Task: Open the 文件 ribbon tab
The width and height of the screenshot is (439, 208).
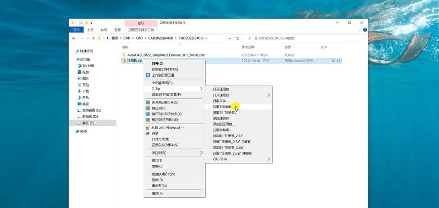Action: coord(76,30)
